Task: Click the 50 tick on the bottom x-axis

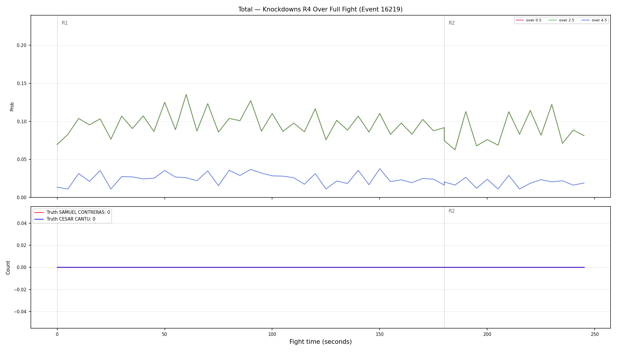Action: pos(165,334)
